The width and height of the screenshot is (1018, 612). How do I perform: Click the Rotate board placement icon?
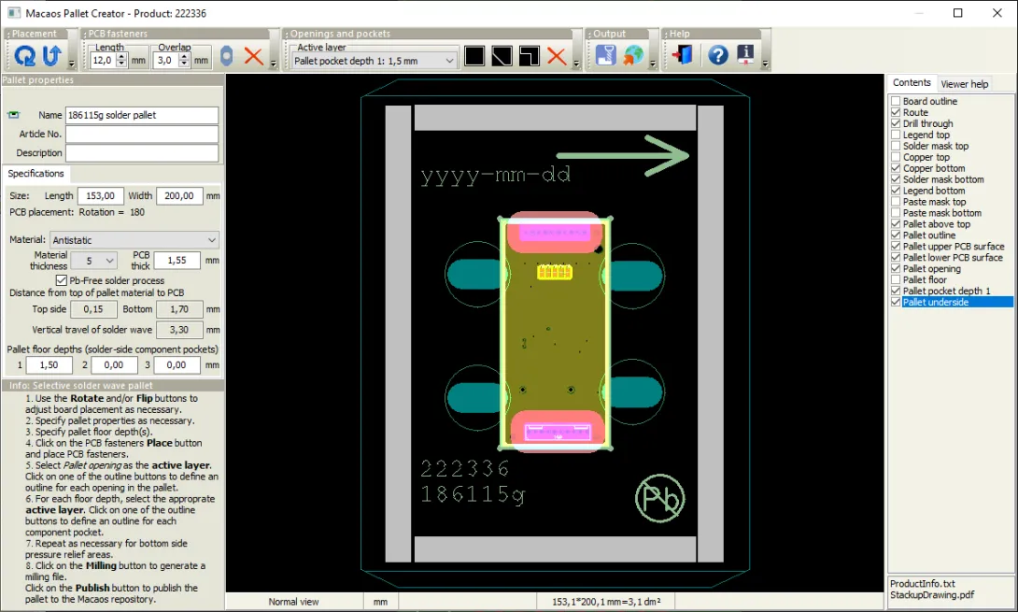[24, 56]
